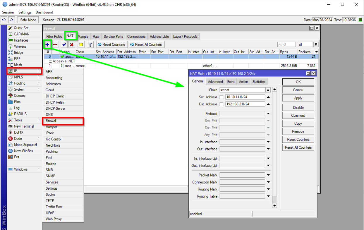Click the redo arrow in toolbar
Image resolution: width=364 pixels, height=230 pixels.
coord(11,20)
